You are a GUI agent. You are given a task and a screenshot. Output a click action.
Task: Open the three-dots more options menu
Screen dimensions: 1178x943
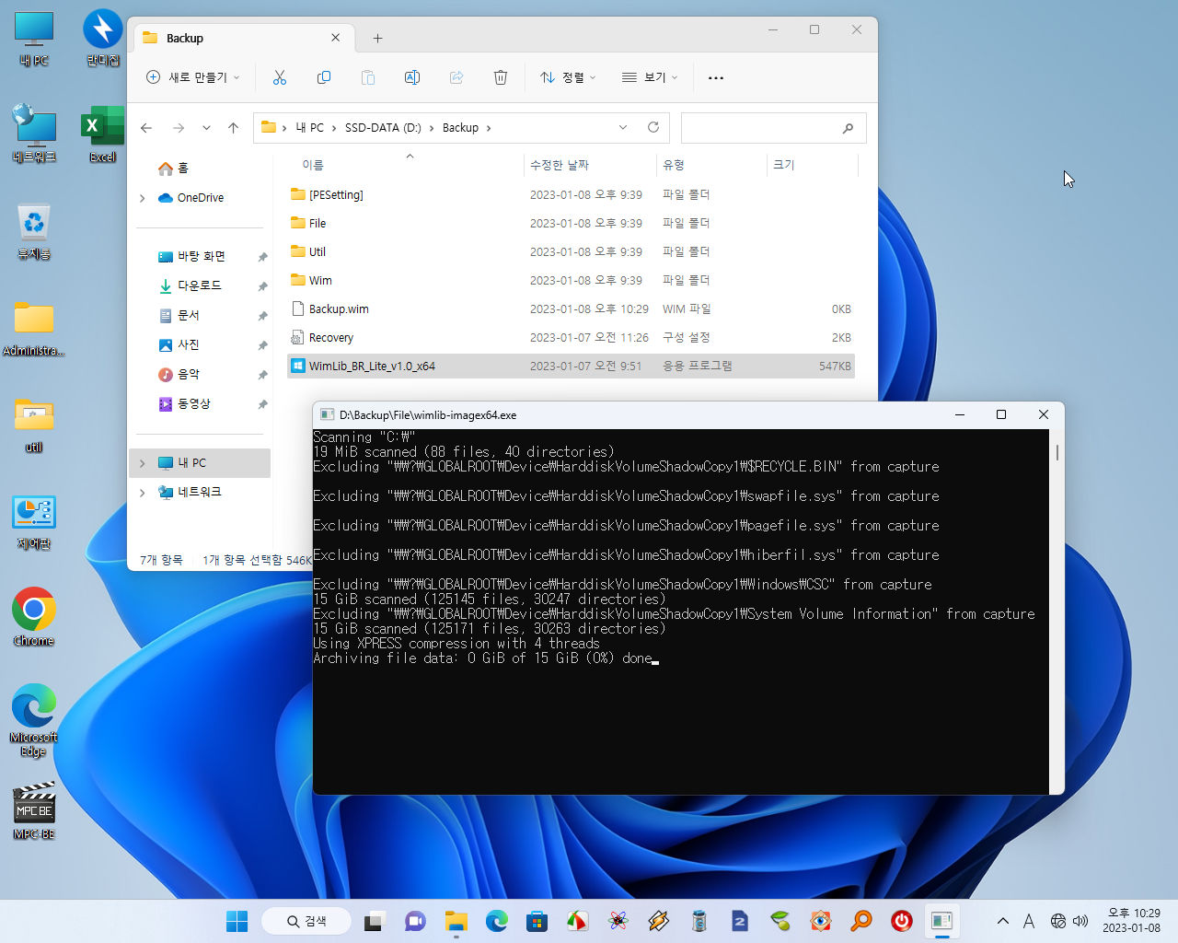[x=716, y=77]
